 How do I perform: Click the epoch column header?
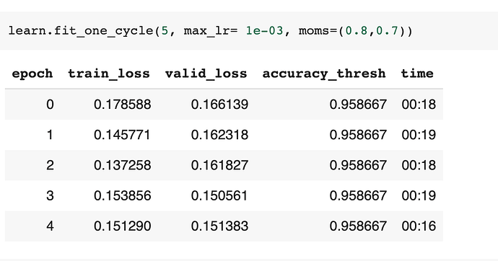32,74
